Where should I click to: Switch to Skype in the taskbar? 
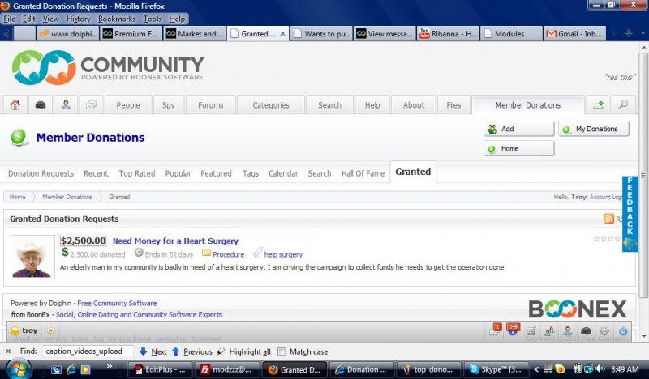pos(495,369)
